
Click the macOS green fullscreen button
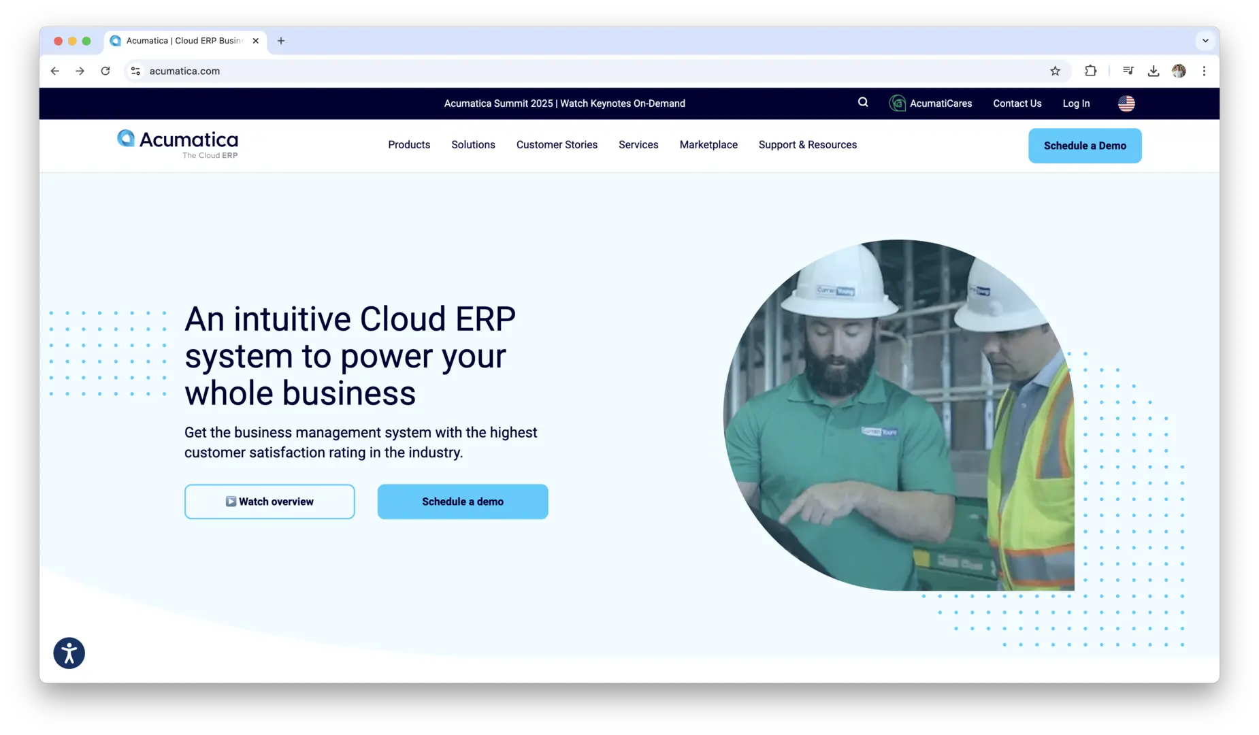click(x=86, y=41)
